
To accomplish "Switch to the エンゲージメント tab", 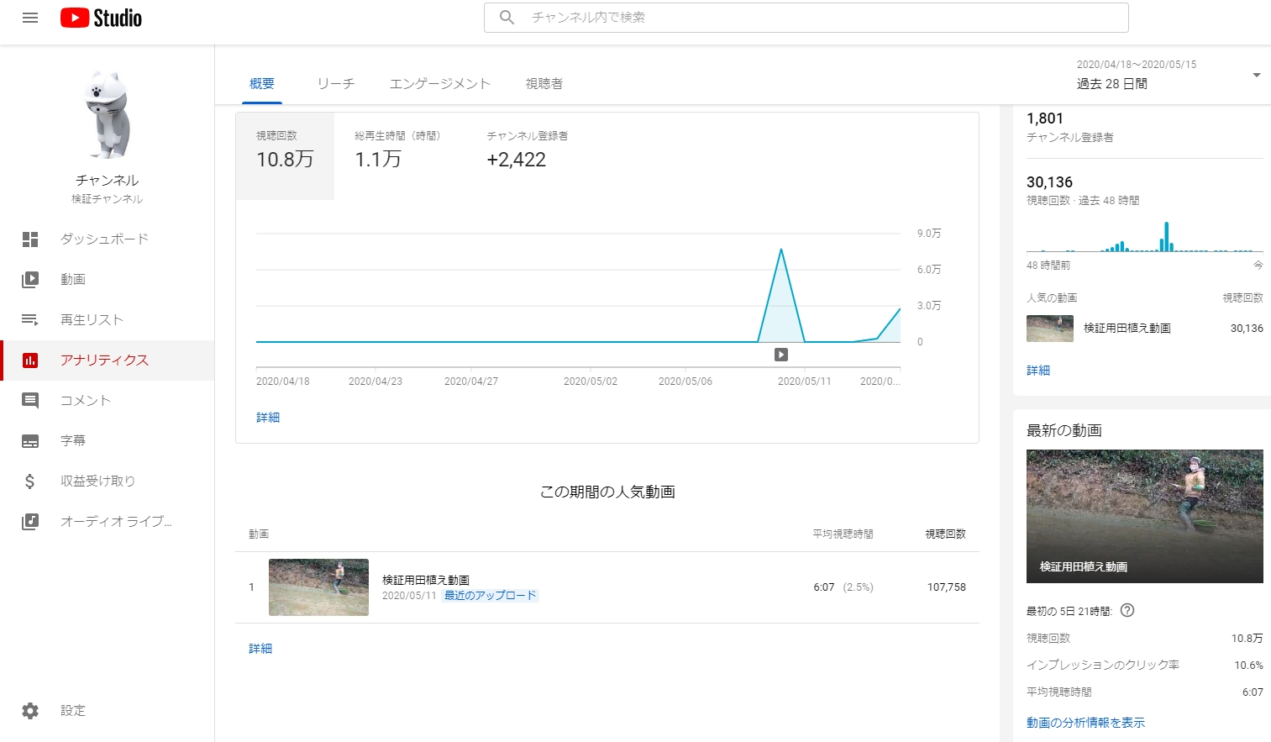I will [439, 84].
